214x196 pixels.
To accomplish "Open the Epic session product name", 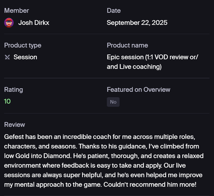I will click(152, 62).
